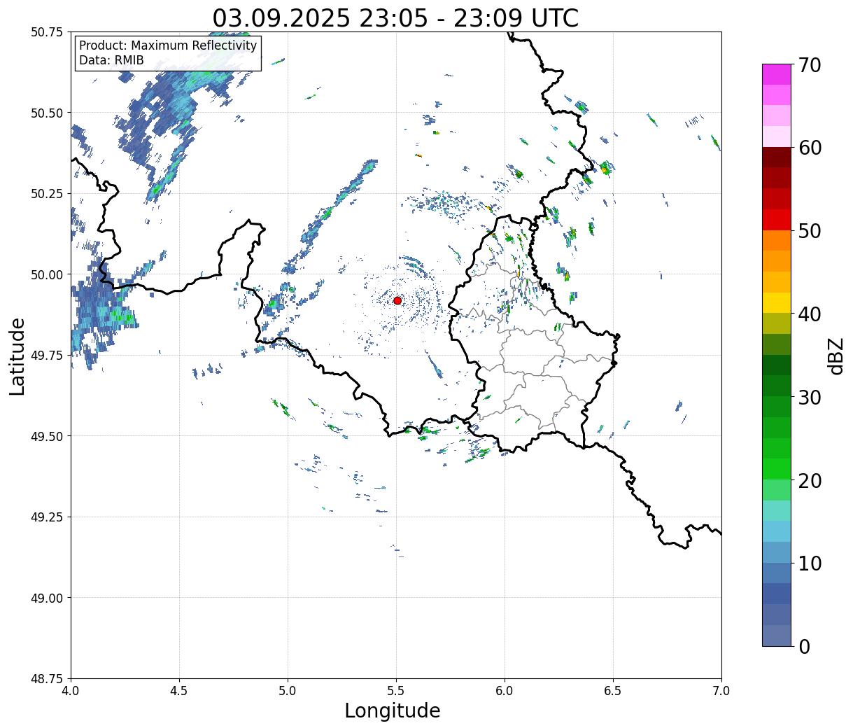Screen dimensions: 853x728
Task: Click the 5.5 longitude tick label
Action: (396, 691)
